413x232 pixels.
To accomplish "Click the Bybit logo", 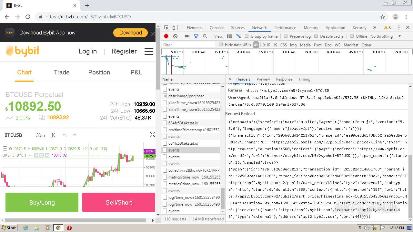I will (23, 51).
